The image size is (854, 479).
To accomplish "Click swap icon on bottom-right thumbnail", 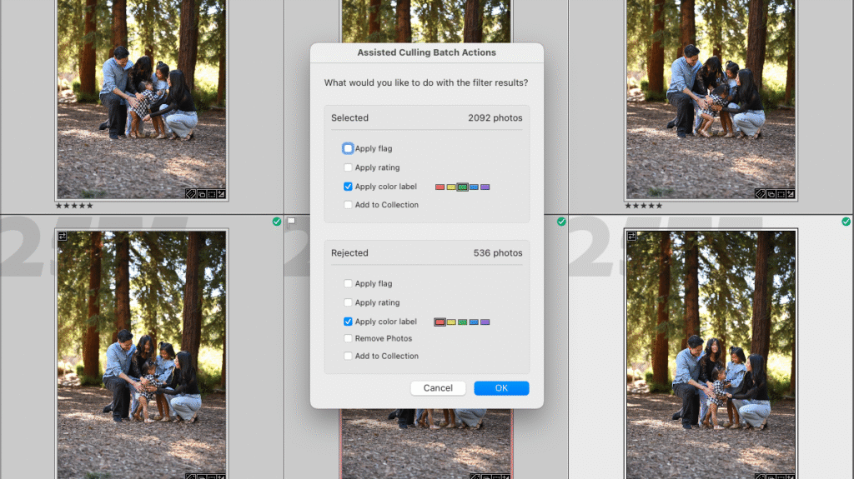I will tap(632, 237).
